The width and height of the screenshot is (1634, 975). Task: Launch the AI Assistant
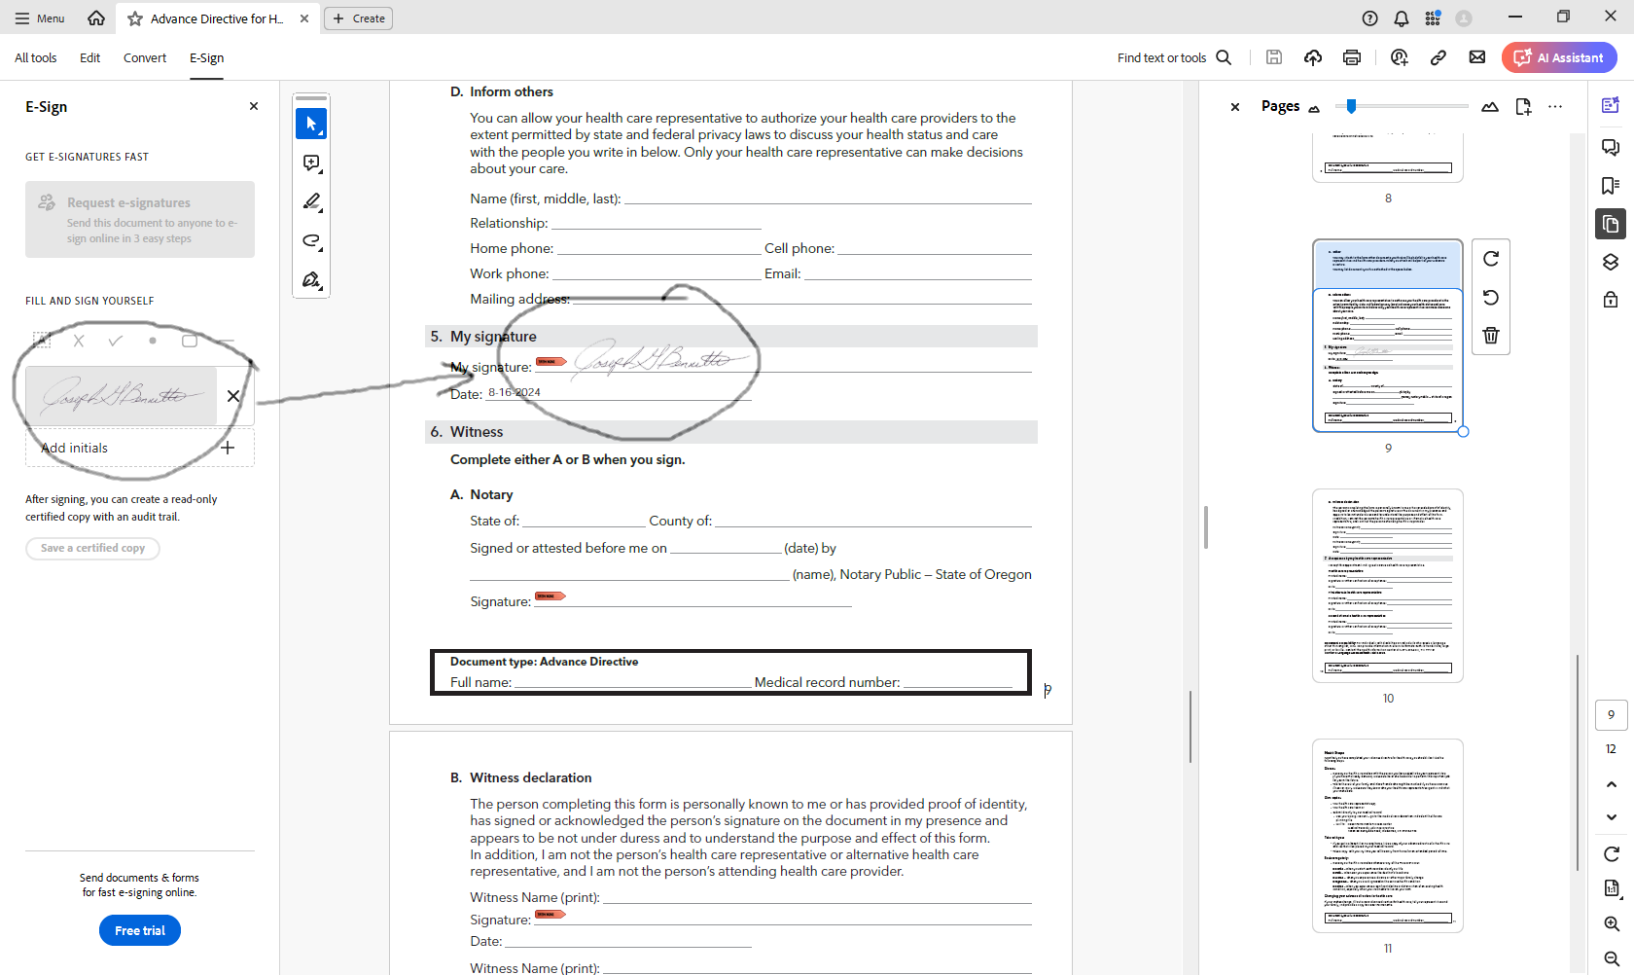(x=1559, y=57)
